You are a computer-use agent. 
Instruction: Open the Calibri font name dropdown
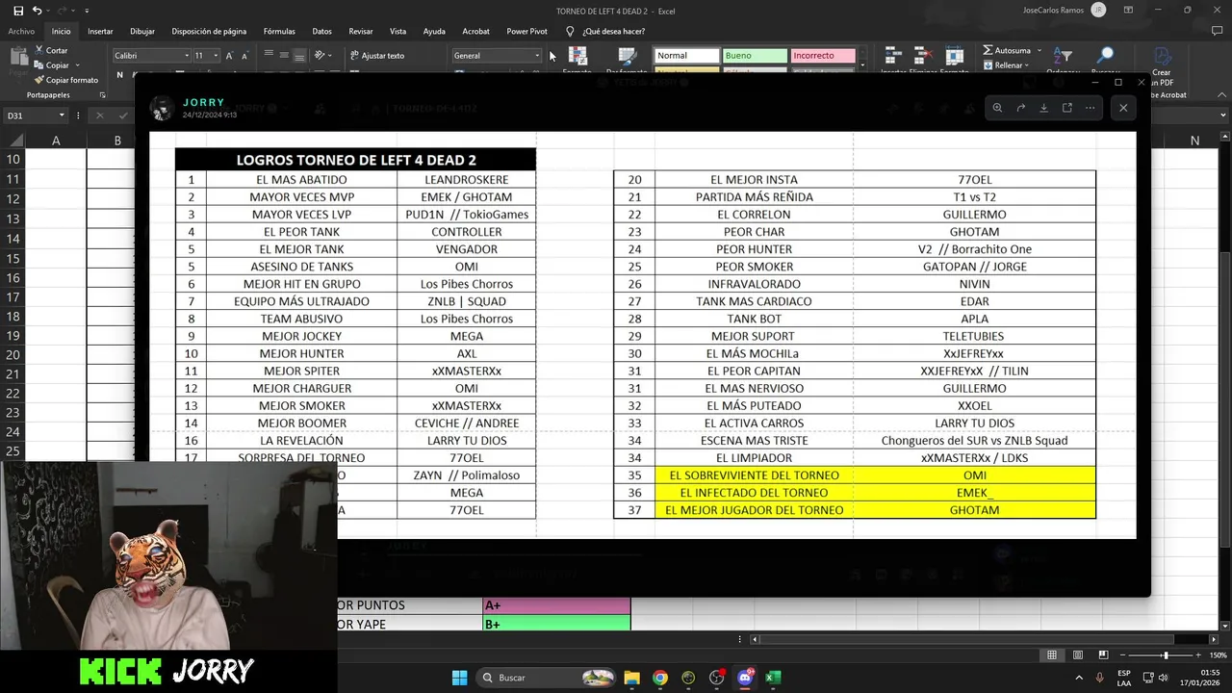187,56
